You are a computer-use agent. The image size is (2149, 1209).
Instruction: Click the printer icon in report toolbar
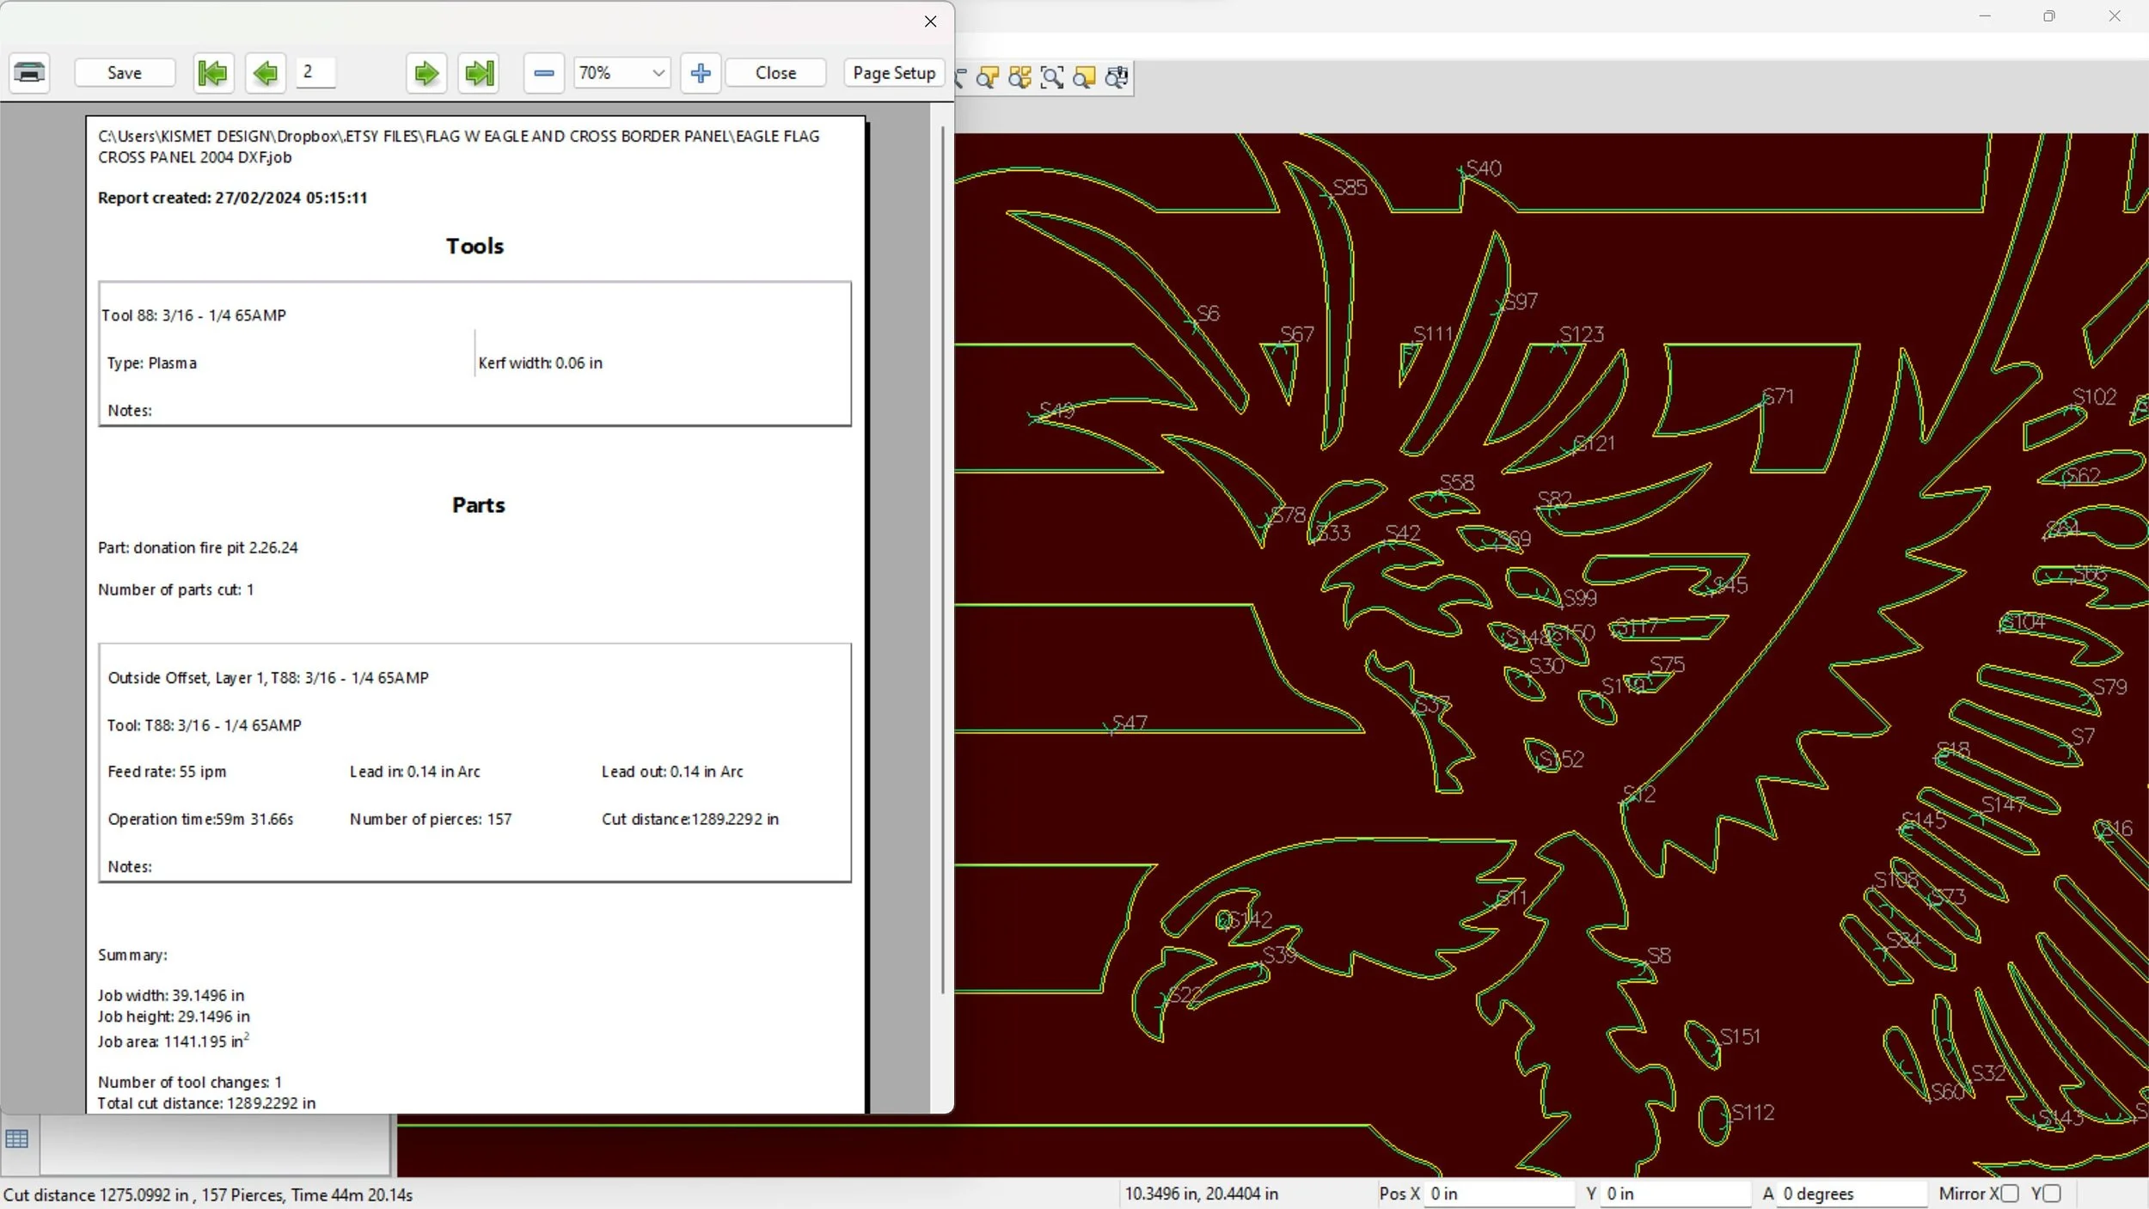29,73
